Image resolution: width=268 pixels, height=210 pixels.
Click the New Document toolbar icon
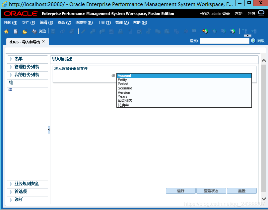(16, 31)
